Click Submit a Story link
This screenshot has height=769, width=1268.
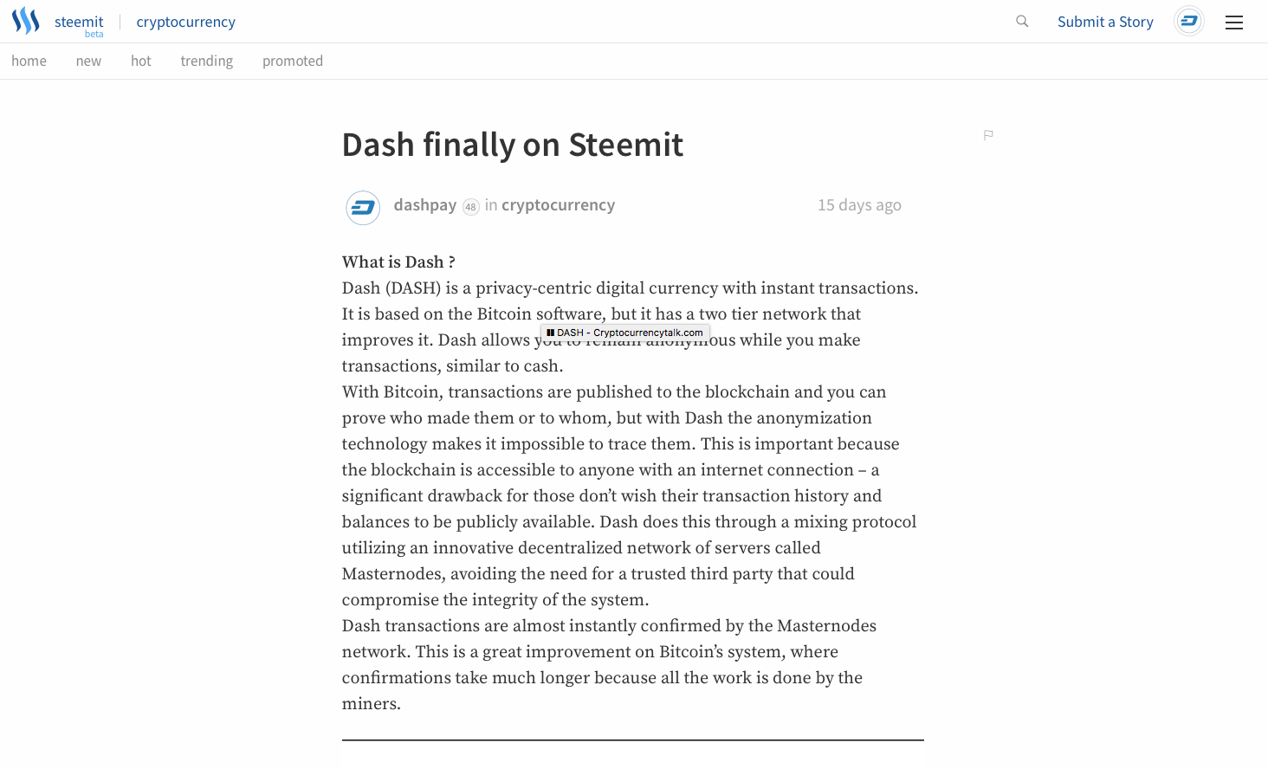pyautogui.click(x=1105, y=22)
